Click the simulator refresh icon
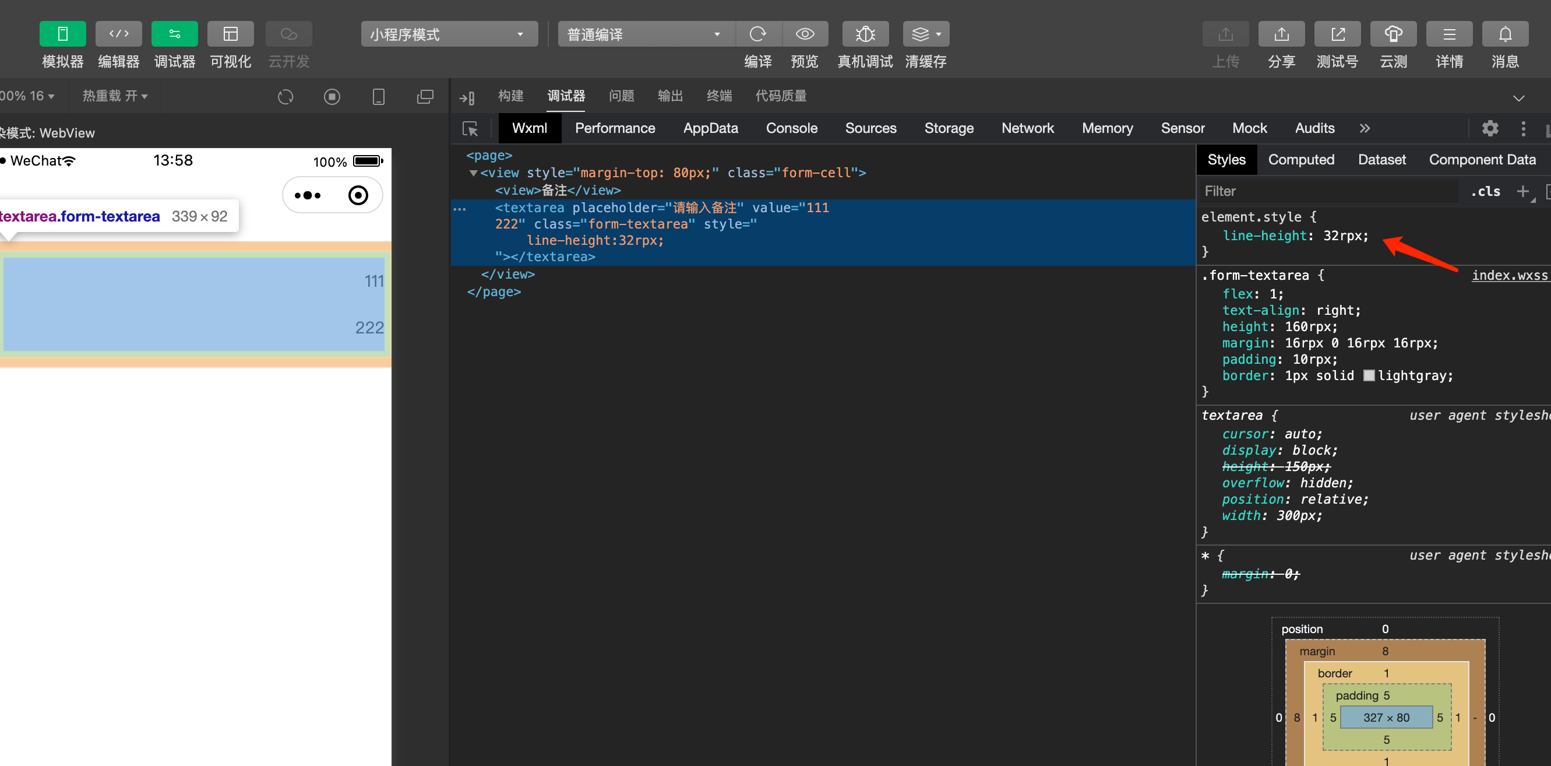The height and width of the screenshot is (766, 1551). click(285, 96)
